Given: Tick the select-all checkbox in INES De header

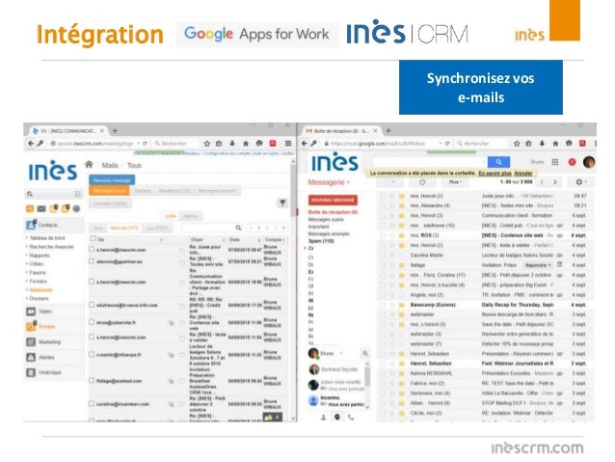Looking at the screenshot, I should pyautogui.click(x=93, y=238).
